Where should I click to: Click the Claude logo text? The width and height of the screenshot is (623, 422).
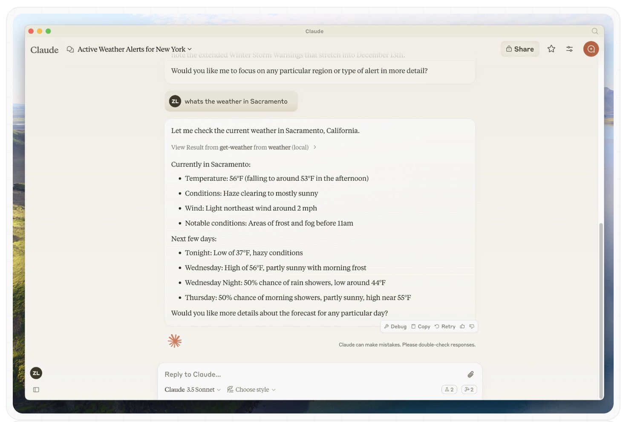(44, 50)
